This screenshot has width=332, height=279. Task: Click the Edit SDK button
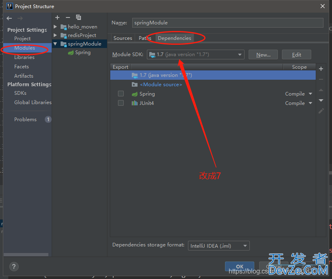(x=297, y=55)
